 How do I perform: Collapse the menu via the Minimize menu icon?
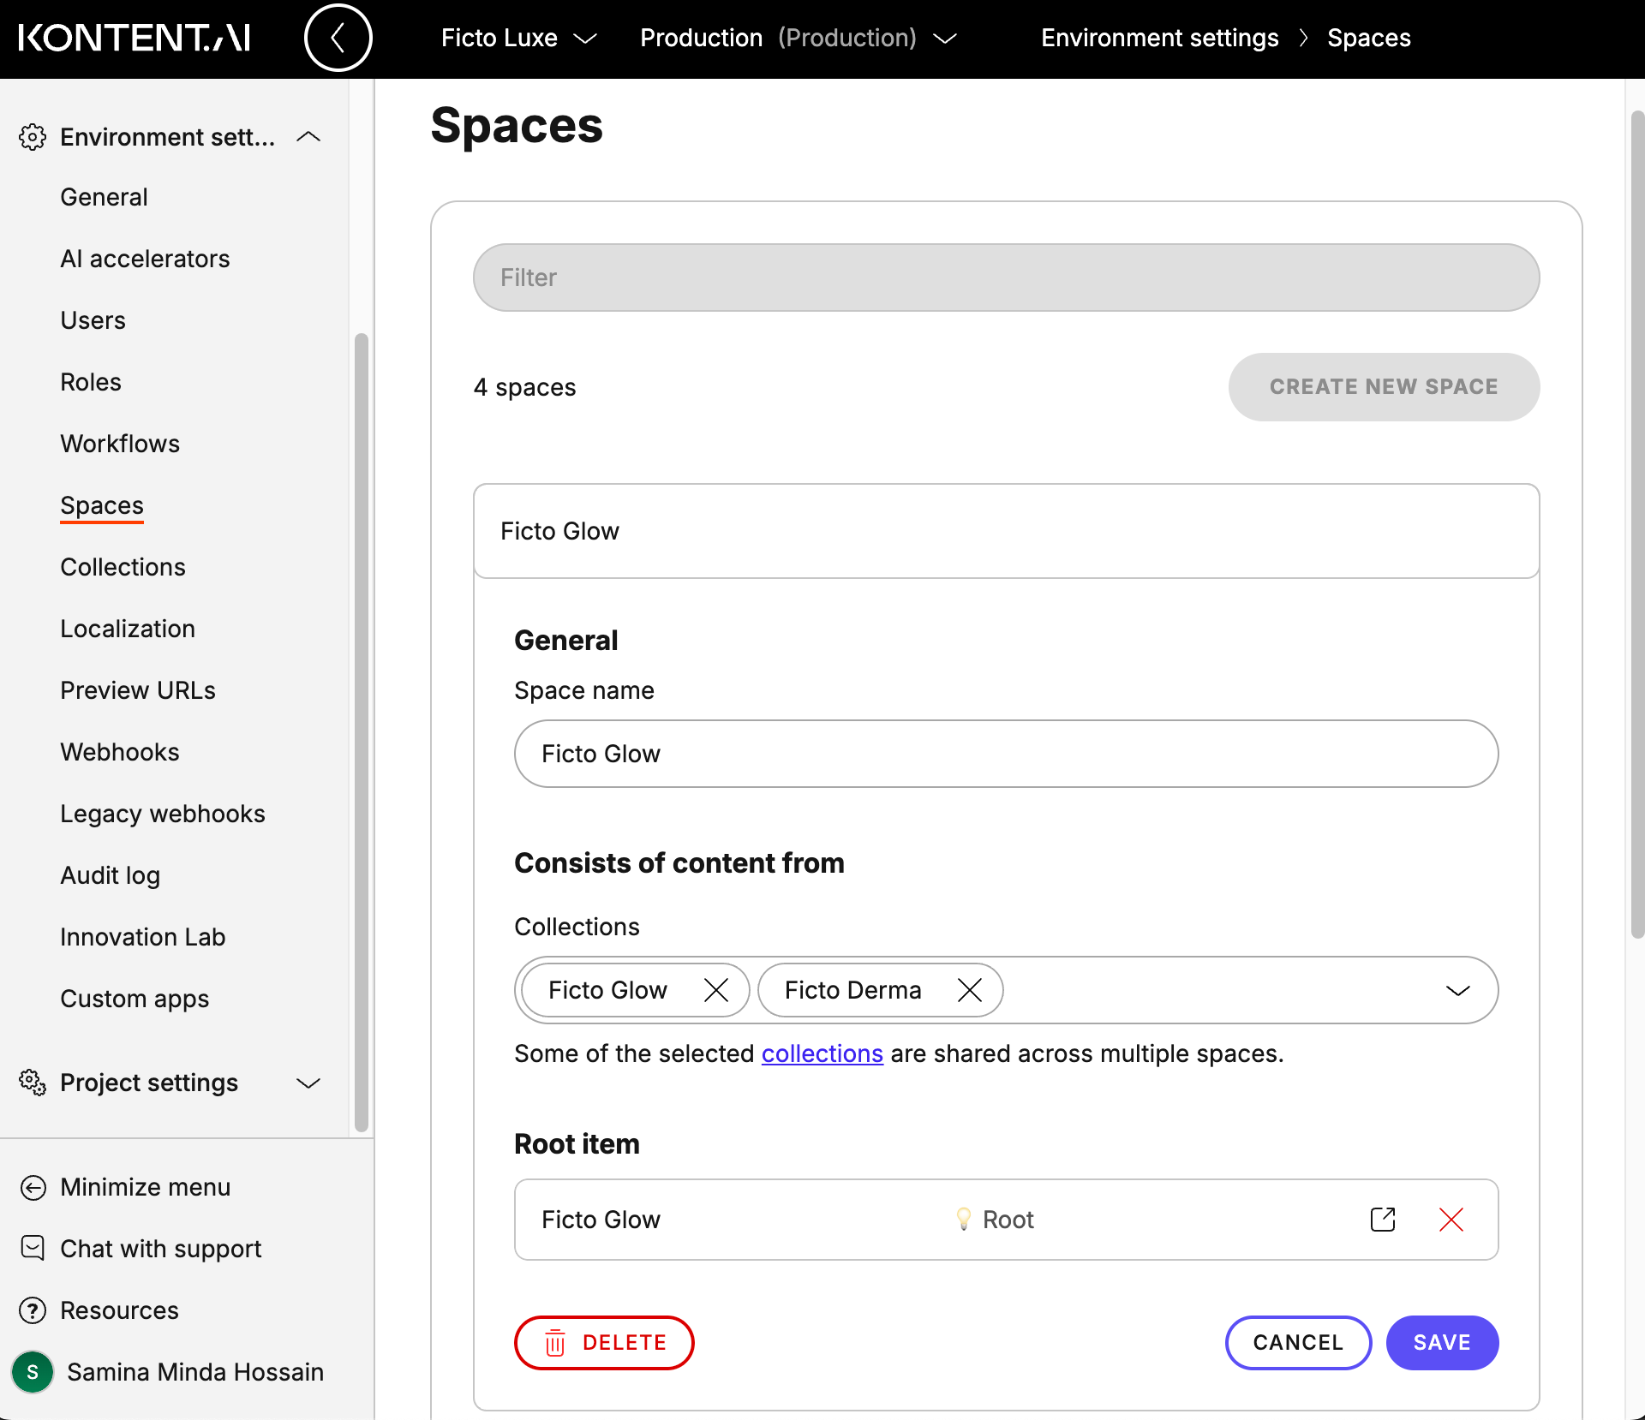pos(33,1187)
